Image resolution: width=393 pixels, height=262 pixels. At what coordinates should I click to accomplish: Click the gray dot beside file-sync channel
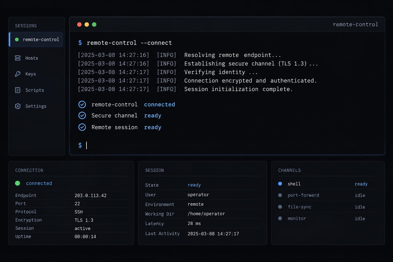280,207
